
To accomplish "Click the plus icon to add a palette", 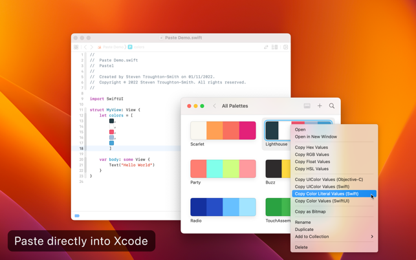I will 320,106.
